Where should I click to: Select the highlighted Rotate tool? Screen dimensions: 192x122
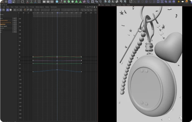[10, 2]
